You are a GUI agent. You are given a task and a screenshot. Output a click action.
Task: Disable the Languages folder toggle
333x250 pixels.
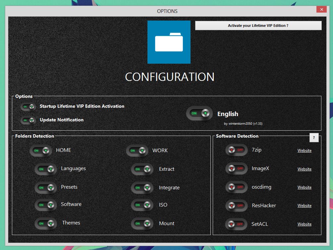pyautogui.click(x=46, y=169)
